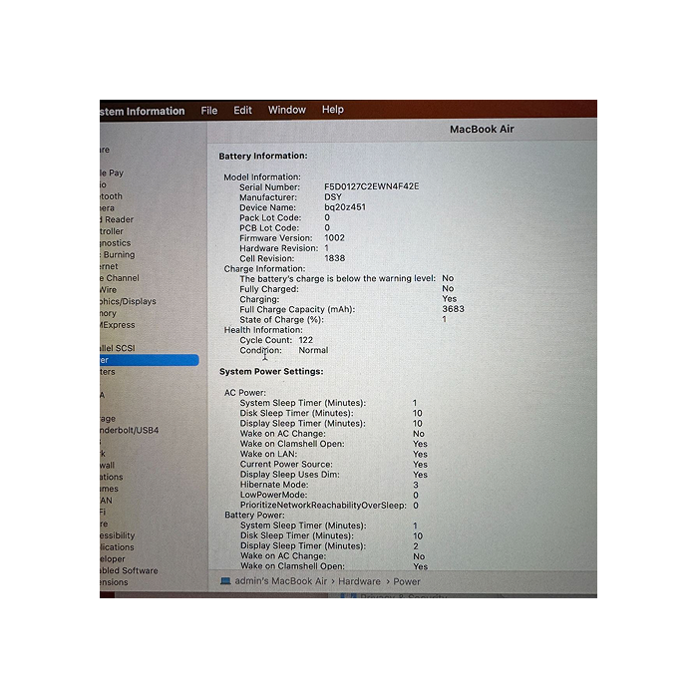This screenshot has width=698, height=698.
Task: Select Disc Burning in the sidebar
Action: click(x=118, y=254)
